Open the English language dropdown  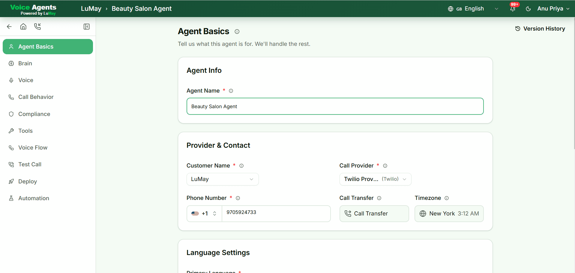coord(473,9)
